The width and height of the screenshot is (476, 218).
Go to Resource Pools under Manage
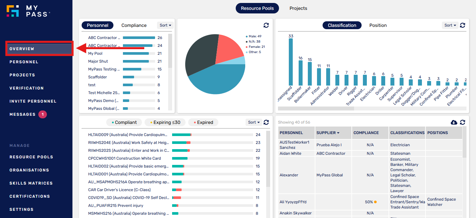point(31,157)
